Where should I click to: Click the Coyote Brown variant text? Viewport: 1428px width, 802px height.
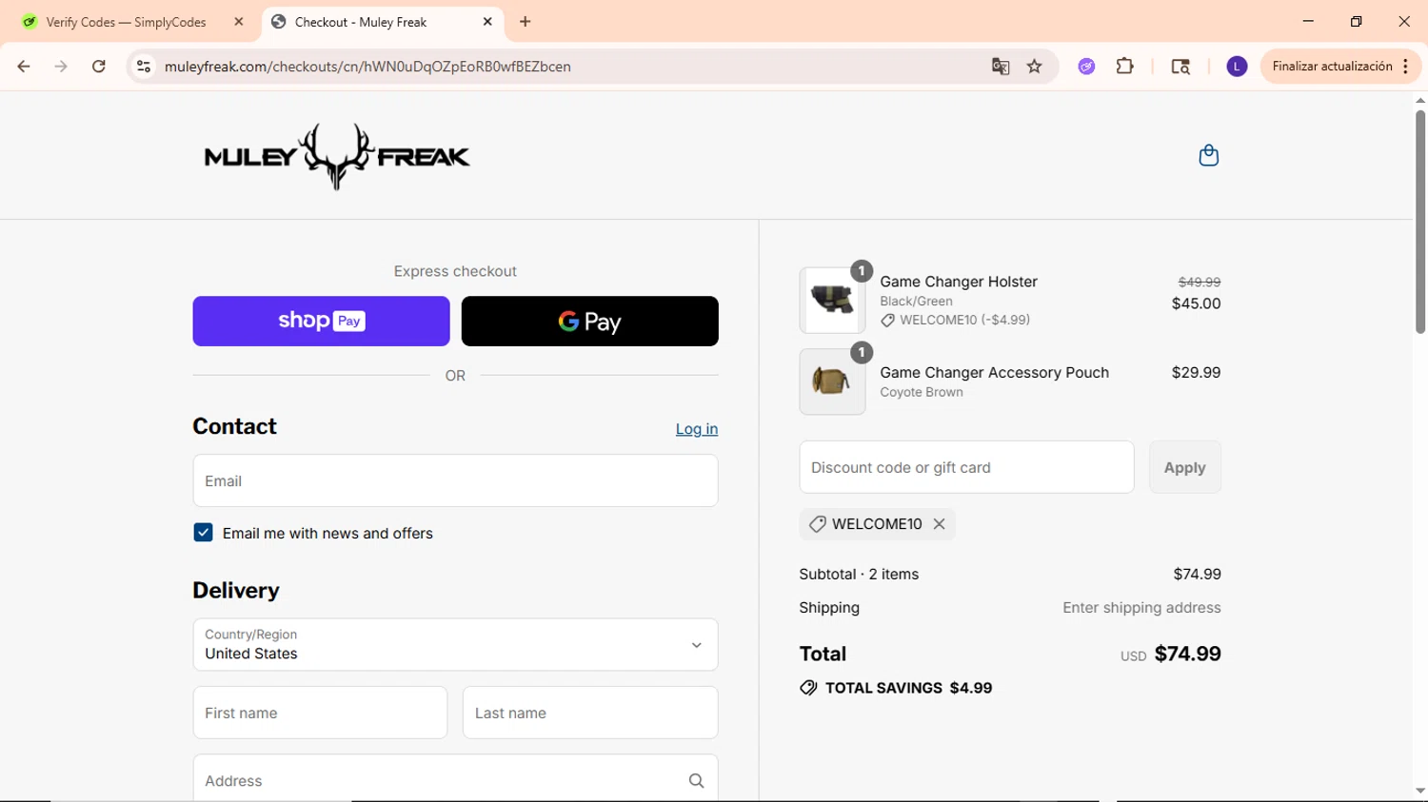[922, 392]
